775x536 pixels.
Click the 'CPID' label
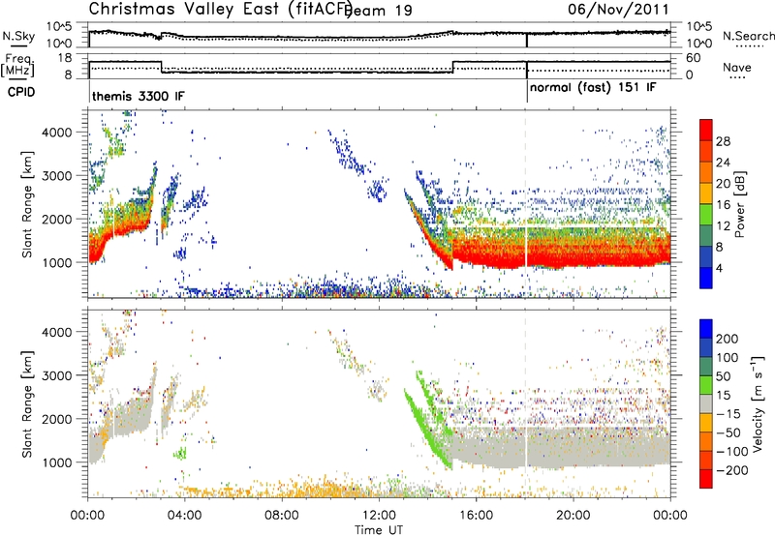click(x=21, y=92)
